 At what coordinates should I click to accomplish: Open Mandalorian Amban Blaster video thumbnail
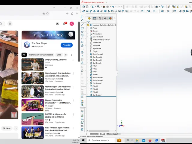tap(33, 78)
